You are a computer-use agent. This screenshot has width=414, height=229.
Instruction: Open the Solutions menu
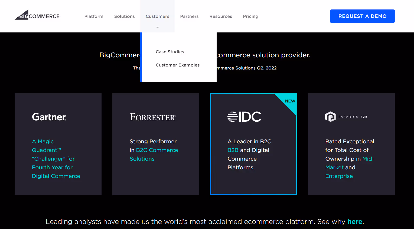tap(124, 16)
